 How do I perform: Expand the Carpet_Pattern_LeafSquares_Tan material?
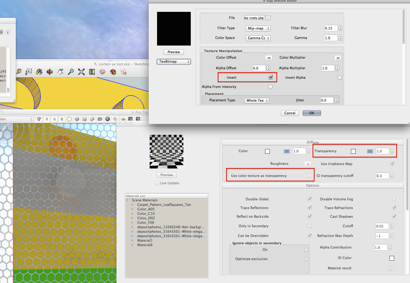pos(133,205)
